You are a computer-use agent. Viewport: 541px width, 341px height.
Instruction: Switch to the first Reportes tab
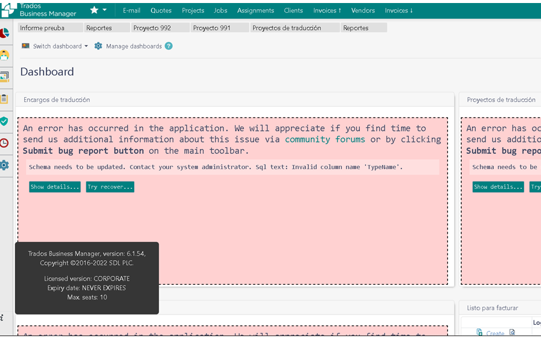tap(107, 28)
